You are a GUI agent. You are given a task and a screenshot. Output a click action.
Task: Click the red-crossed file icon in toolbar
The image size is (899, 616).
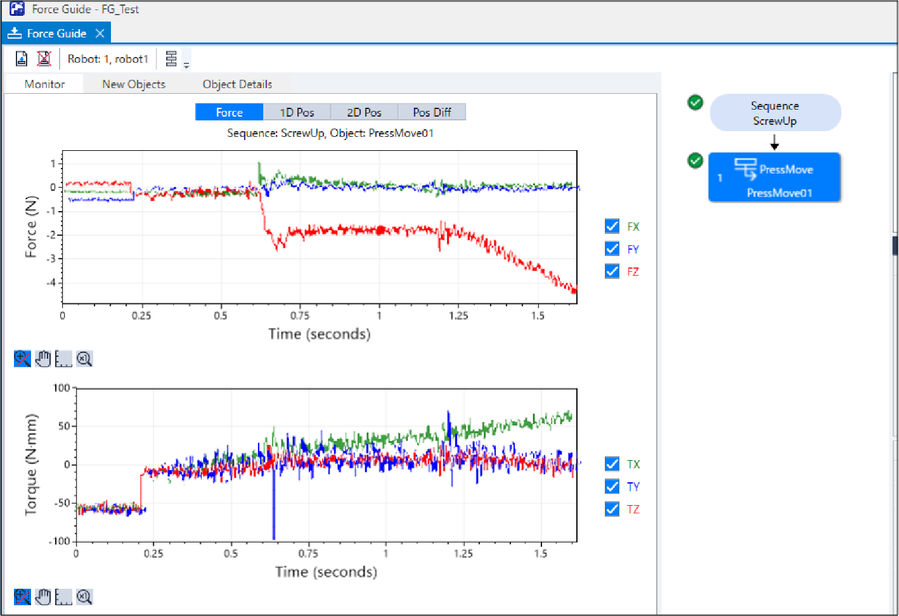pos(44,59)
